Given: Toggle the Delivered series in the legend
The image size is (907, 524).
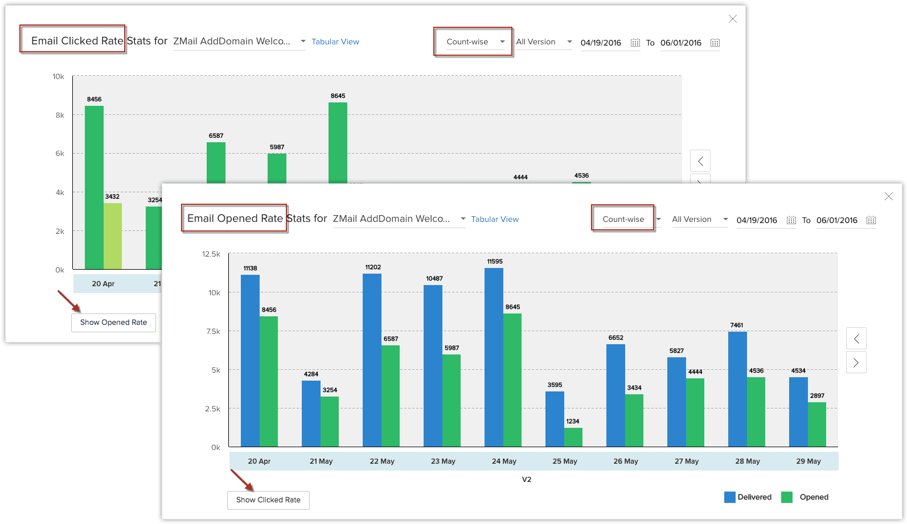Looking at the screenshot, I should (x=748, y=497).
